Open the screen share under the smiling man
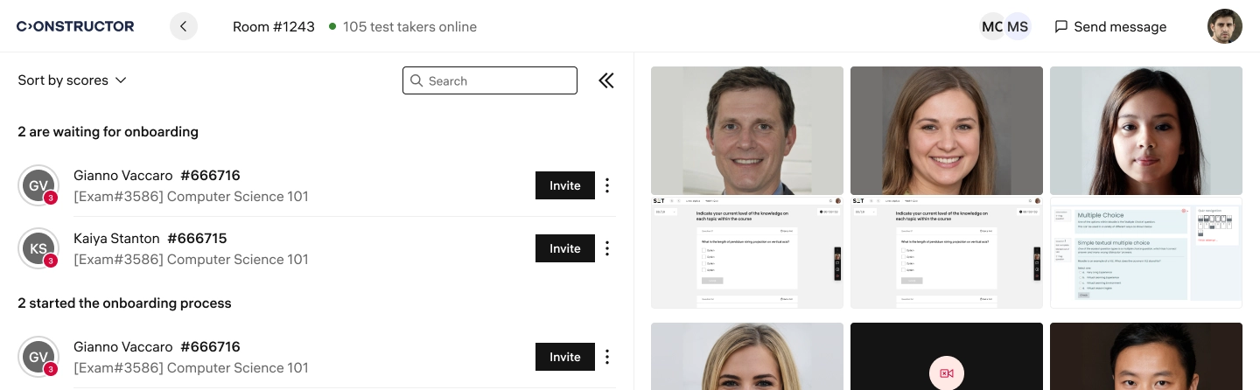Screen dimensions: 1260x390 point(747,253)
